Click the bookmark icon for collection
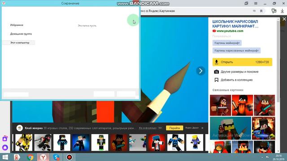The width and height of the screenshot is (287, 161). point(216,80)
